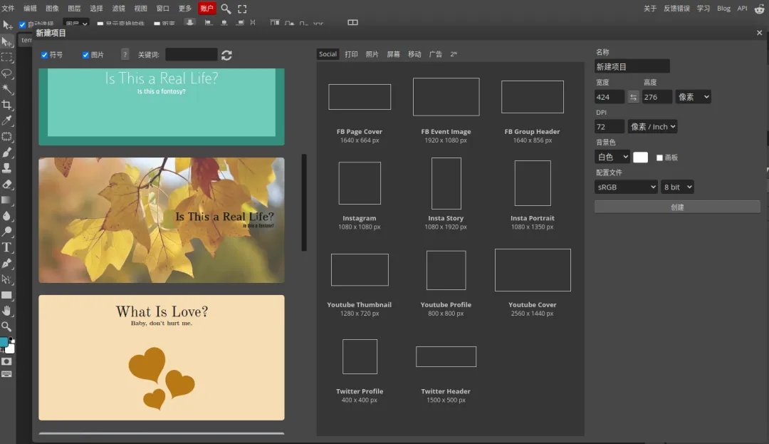Choose the Youtube Thumbnail 1280 x 720 preset
This screenshot has width=769, height=444.
tap(360, 270)
